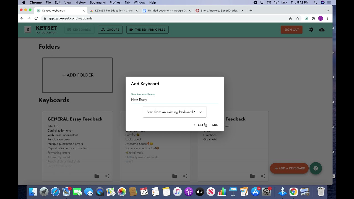Click 'Looks good' entry
The width and height of the screenshot is (354, 199).
[x=133, y=139]
